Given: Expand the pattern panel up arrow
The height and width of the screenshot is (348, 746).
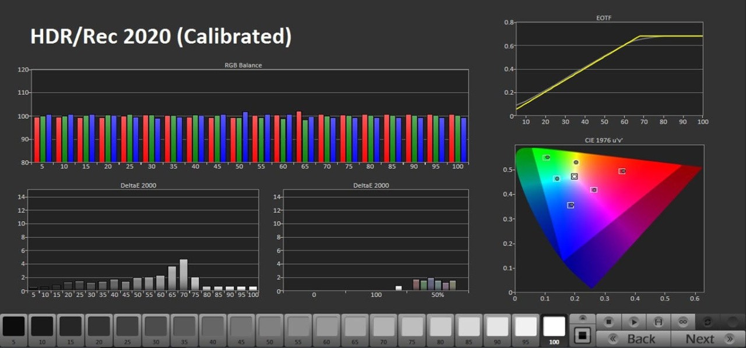Looking at the screenshot, I should point(582,319).
